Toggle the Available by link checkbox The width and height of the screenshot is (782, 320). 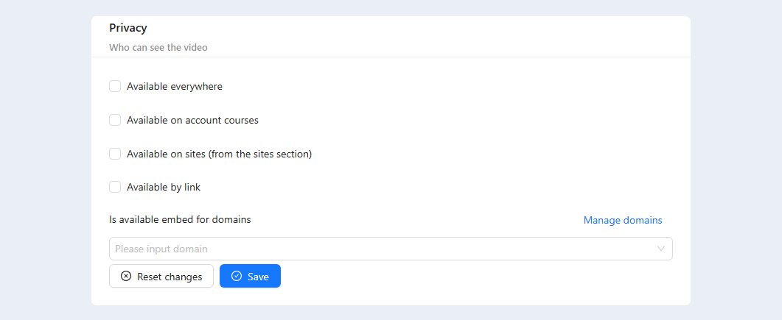point(115,188)
